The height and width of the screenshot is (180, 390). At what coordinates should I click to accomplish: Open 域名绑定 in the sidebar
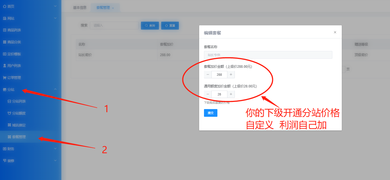coord(19,125)
